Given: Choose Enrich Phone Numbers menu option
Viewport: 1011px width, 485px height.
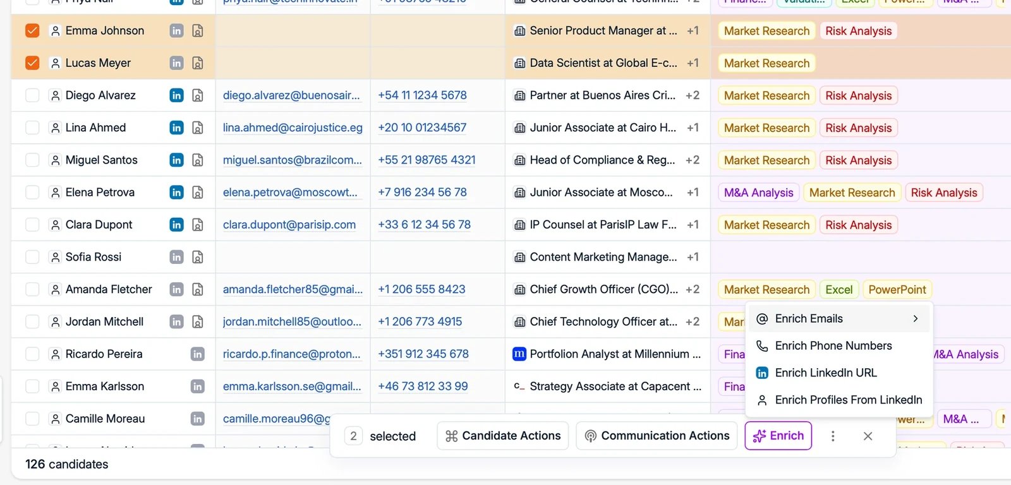Looking at the screenshot, I should click(x=839, y=346).
